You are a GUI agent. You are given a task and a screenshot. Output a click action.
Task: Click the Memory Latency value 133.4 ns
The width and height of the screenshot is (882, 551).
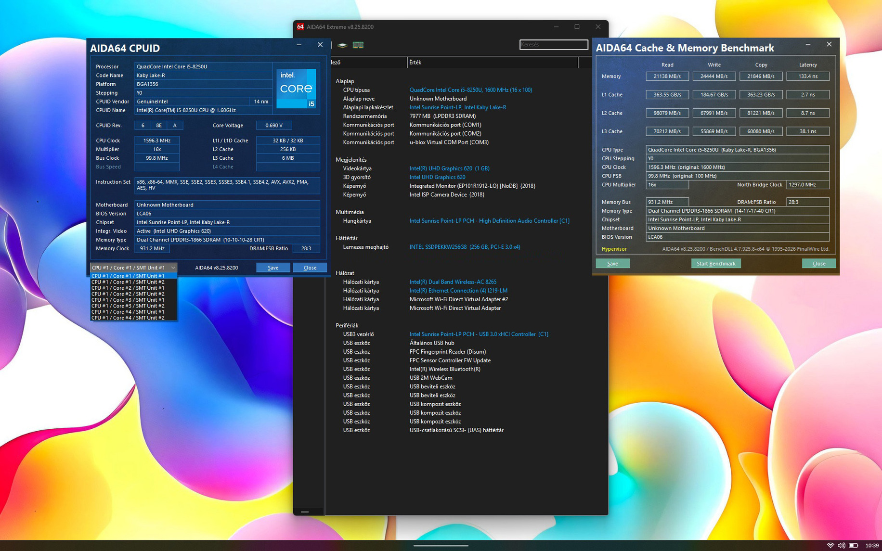pos(808,77)
